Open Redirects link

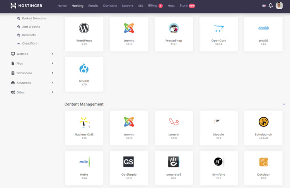tap(29, 35)
